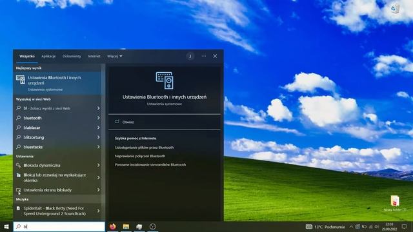The image size is (413, 232).
Task: Click the lock screen settings monitor icon
Action: click(19, 190)
